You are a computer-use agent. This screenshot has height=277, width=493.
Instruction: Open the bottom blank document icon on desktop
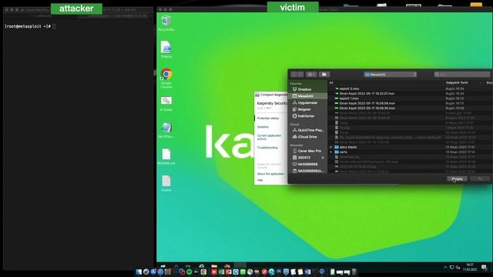click(x=166, y=183)
